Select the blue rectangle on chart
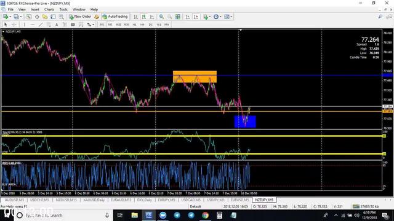This screenshot has width=394, height=221. pos(245,122)
